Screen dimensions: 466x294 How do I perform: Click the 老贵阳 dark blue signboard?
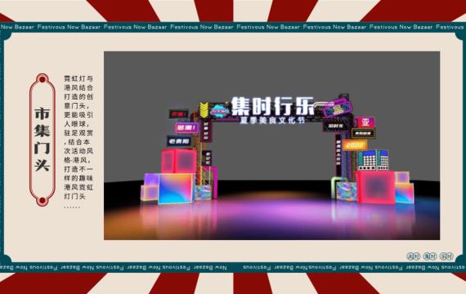pos(179,141)
